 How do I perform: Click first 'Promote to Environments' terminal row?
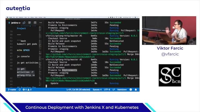coord(62,25)
